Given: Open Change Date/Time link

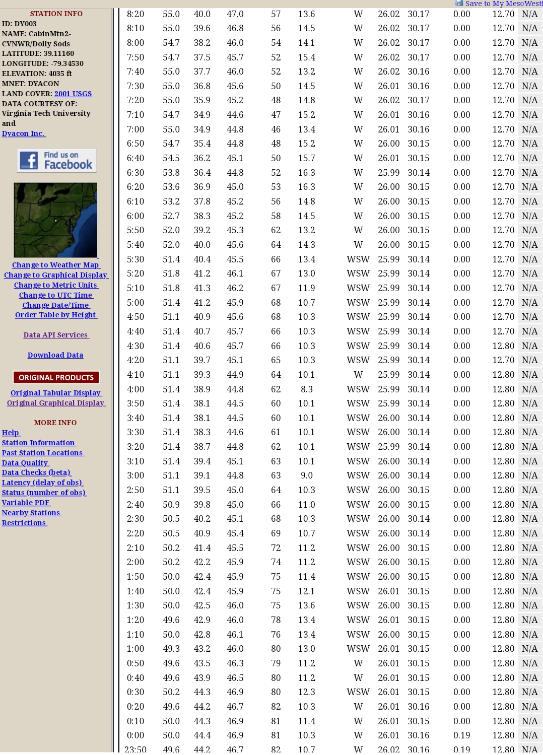Looking at the screenshot, I should point(56,305).
